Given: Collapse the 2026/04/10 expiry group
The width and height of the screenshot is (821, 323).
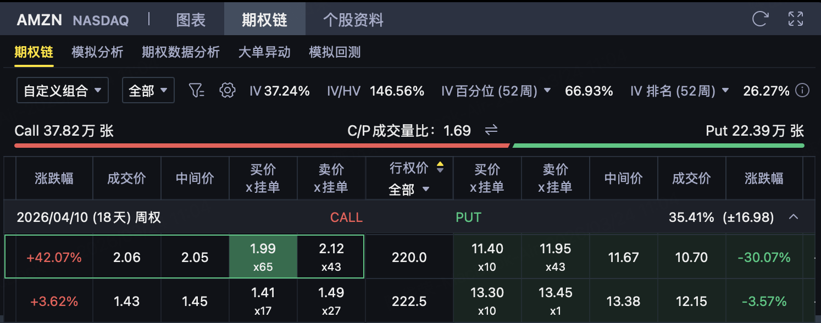Looking at the screenshot, I should tap(793, 217).
